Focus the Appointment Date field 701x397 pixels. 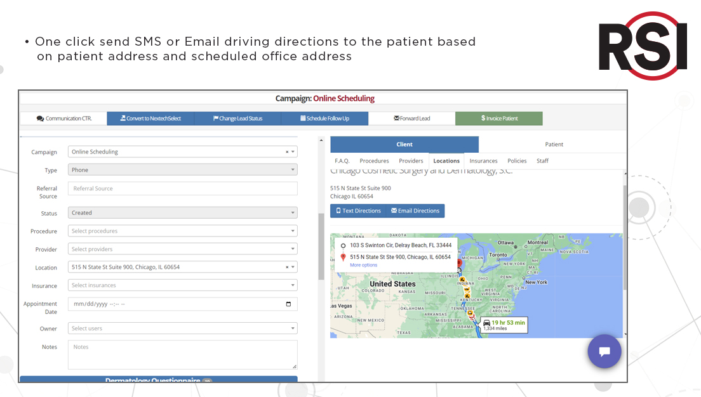coord(182,304)
